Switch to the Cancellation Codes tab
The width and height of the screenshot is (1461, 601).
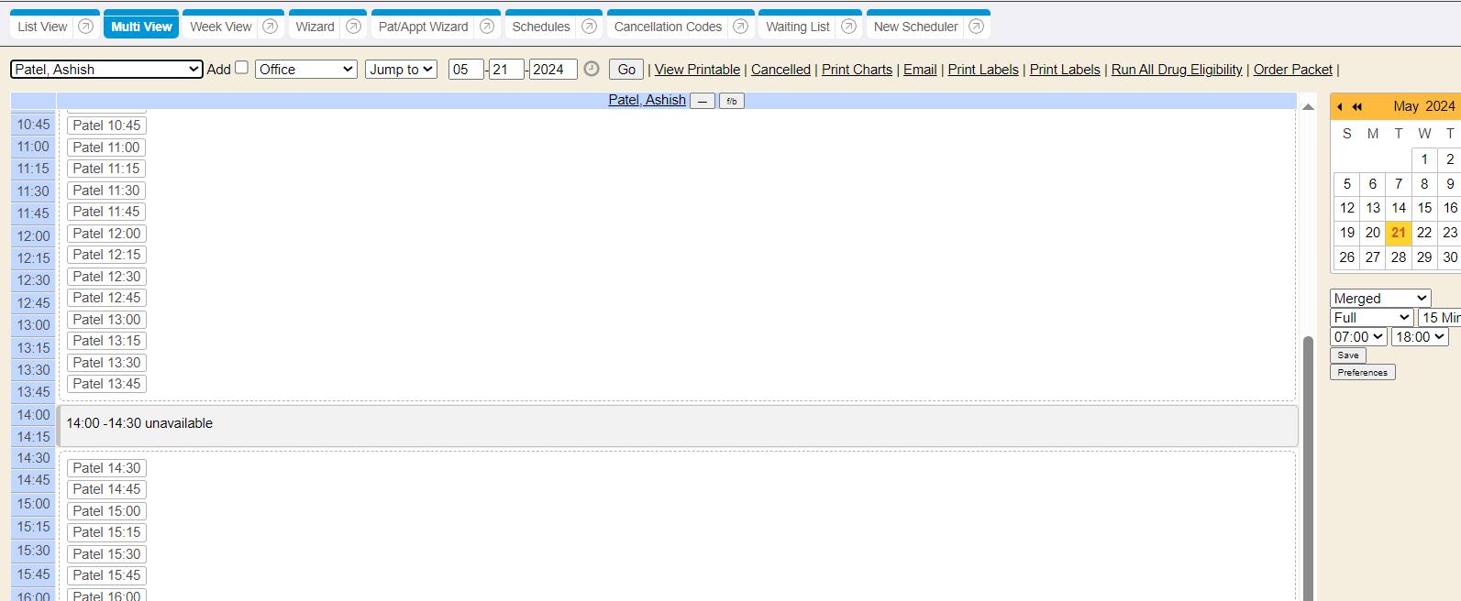[x=668, y=27]
